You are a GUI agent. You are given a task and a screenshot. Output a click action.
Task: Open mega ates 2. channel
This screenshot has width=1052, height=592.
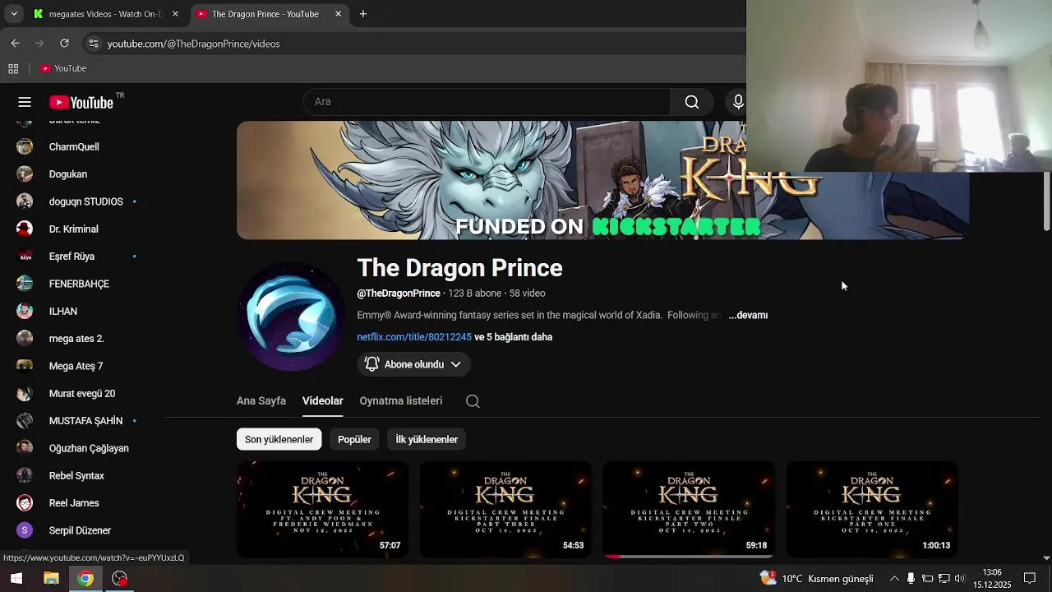coord(76,339)
